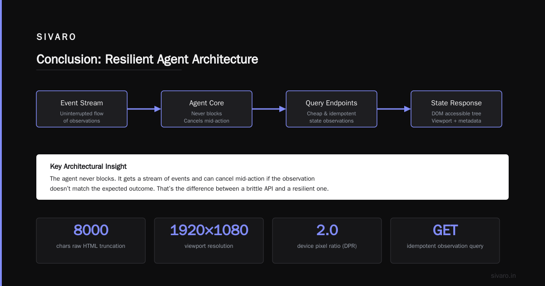Select the Event Stream box
The width and height of the screenshot is (545, 286).
point(82,109)
